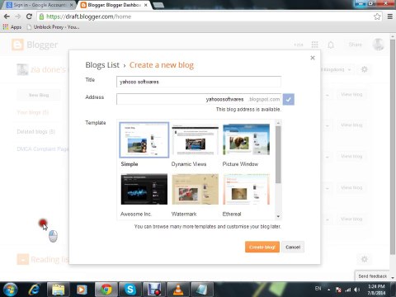Show hidden tray icons arrow
Screen dimensions: 396x297
[x=328, y=290]
